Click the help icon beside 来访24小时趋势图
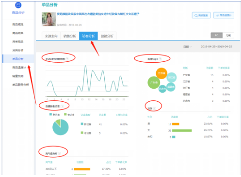The height and width of the screenshot is (177, 241). [67, 59]
